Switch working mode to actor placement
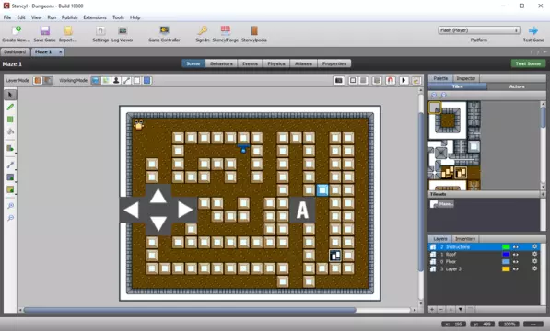The height and width of the screenshot is (331, 550). pyautogui.click(x=116, y=81)
